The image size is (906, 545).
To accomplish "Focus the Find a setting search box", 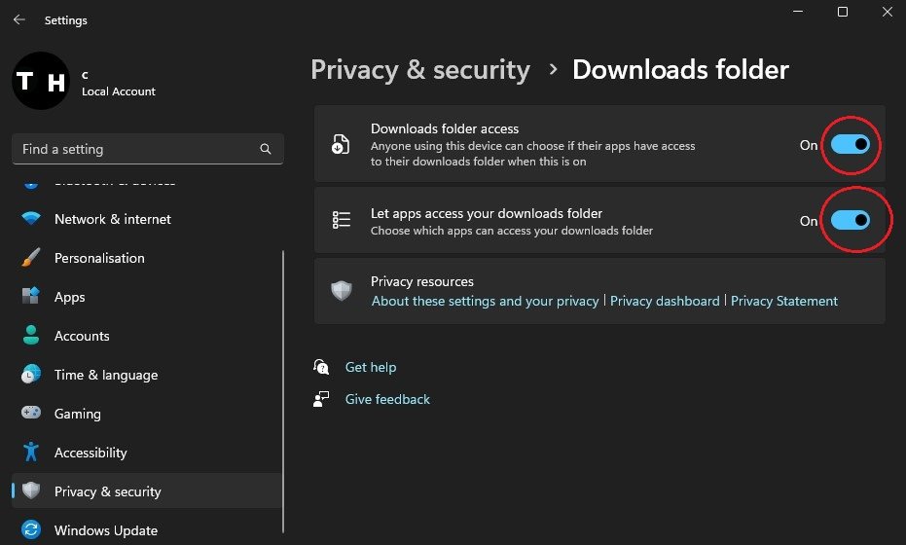I will [x=136, y=150].
